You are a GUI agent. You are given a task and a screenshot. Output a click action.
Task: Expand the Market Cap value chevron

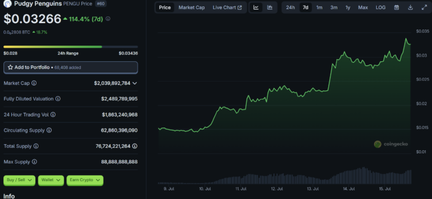pos(135,83)
